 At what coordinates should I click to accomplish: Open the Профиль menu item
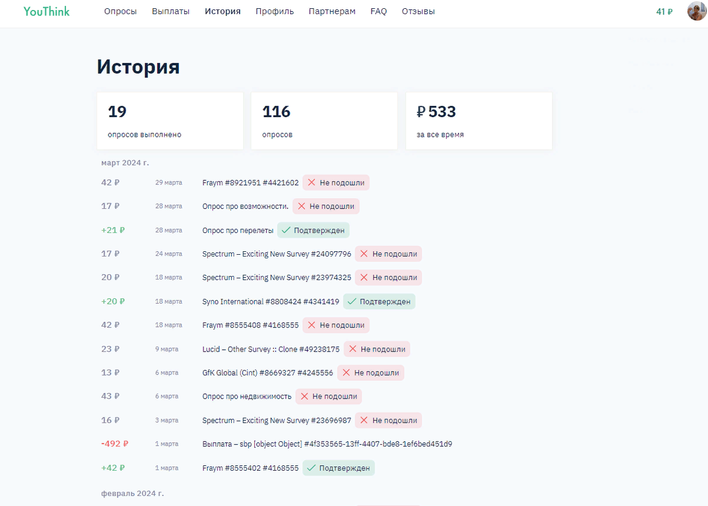(275, 11)
